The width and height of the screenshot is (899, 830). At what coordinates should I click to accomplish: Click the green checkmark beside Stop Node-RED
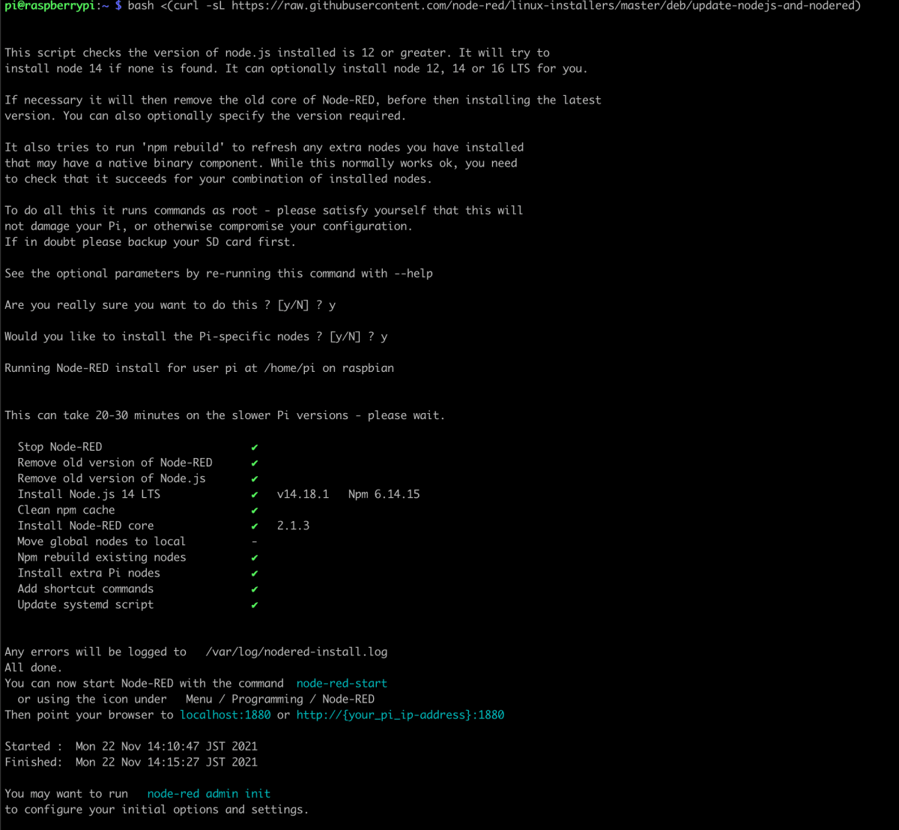(x=255, y=448)
